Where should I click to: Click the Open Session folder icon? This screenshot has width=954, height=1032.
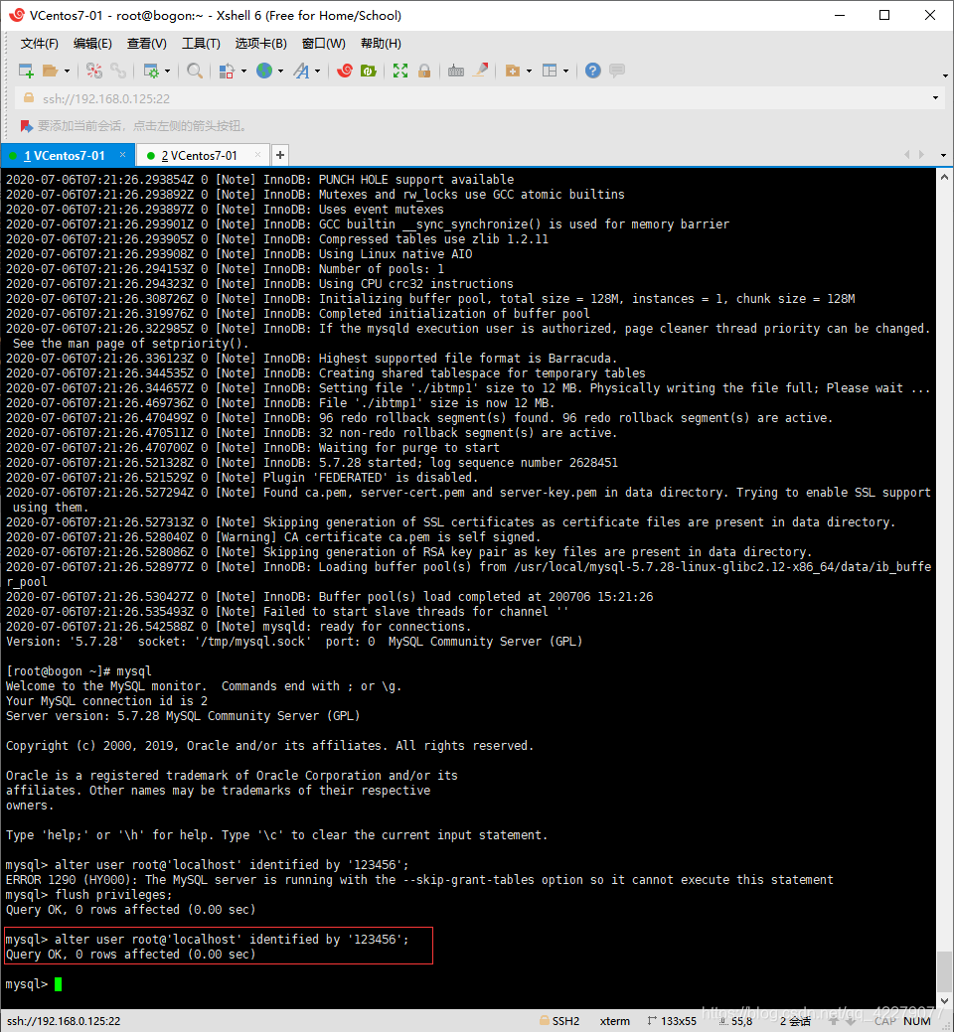pos(50,71)
